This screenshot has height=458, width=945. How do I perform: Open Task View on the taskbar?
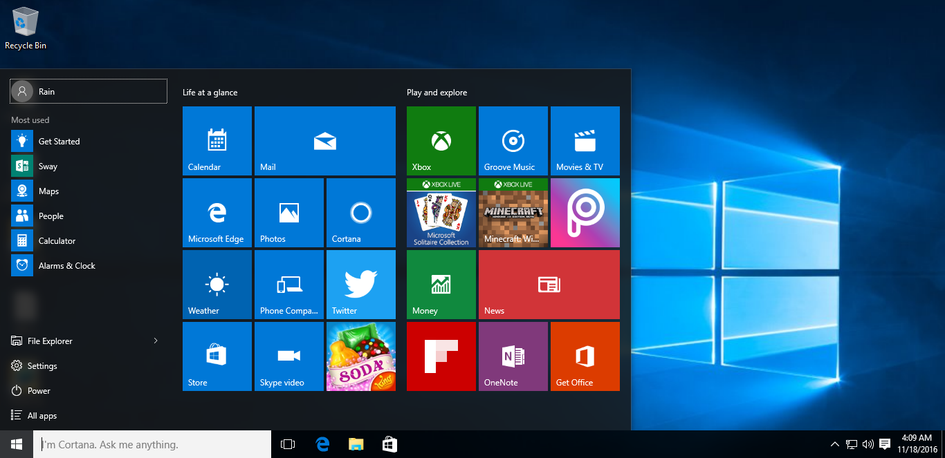coord(288,444)
